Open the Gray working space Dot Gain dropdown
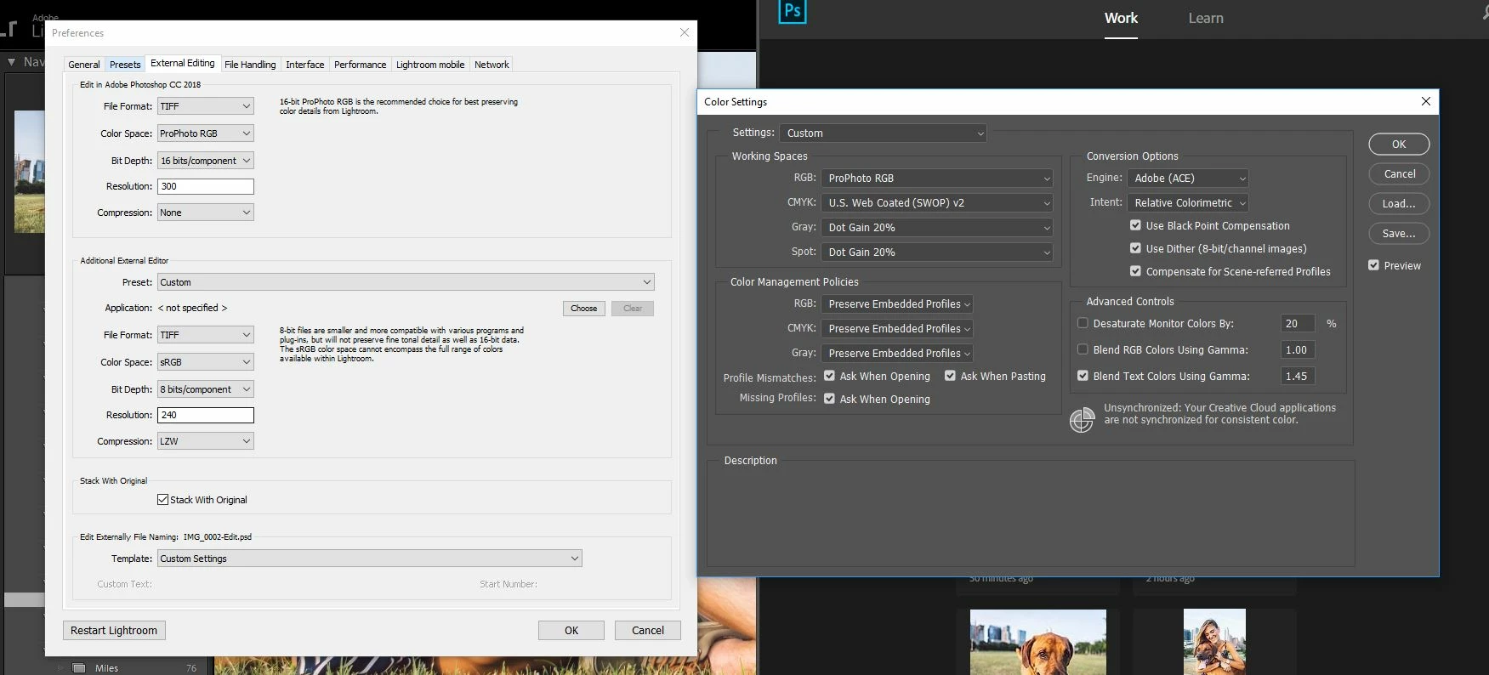 pos(937,227)
